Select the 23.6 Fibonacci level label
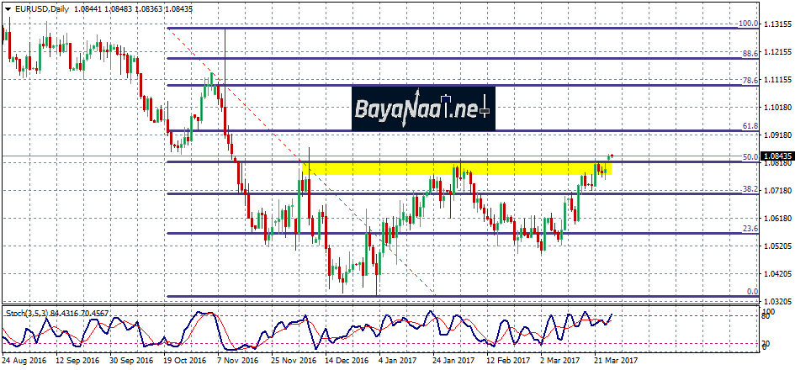The height and width of the screenshot is (370, 795). [750, 229]
